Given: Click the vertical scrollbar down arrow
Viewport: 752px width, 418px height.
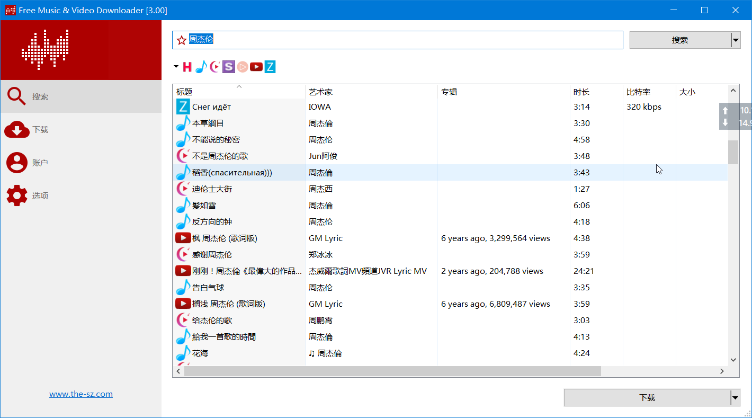Looking at the screenshot, I should click(733, 360).
